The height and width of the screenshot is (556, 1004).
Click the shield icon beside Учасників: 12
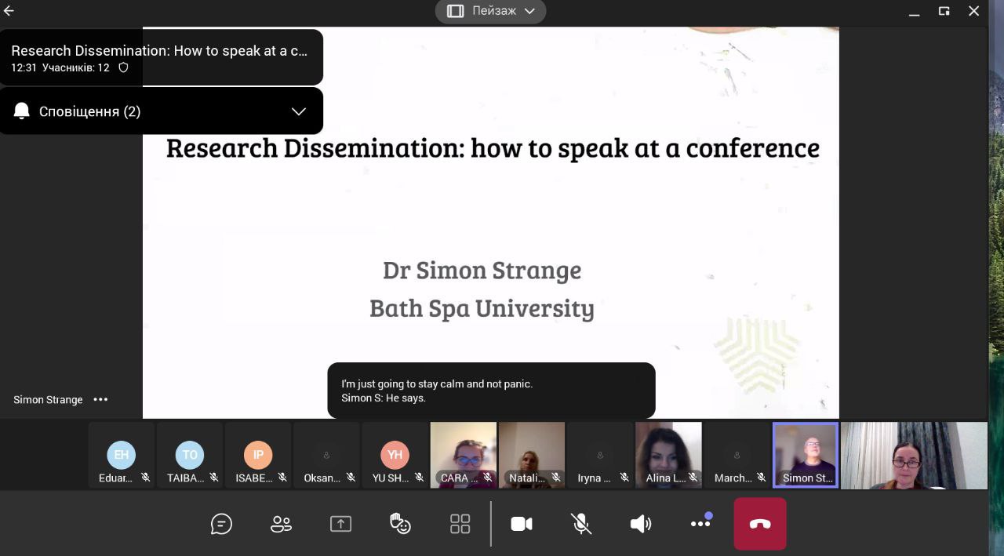(123, 68)
